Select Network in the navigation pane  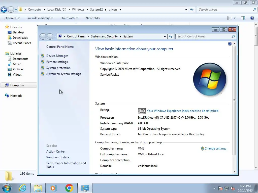[16, 96]
